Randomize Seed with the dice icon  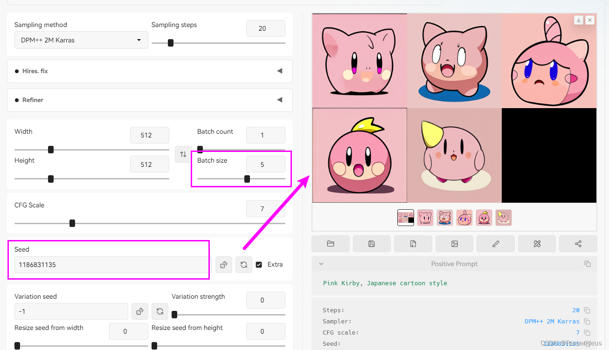(x=224, y=265)
